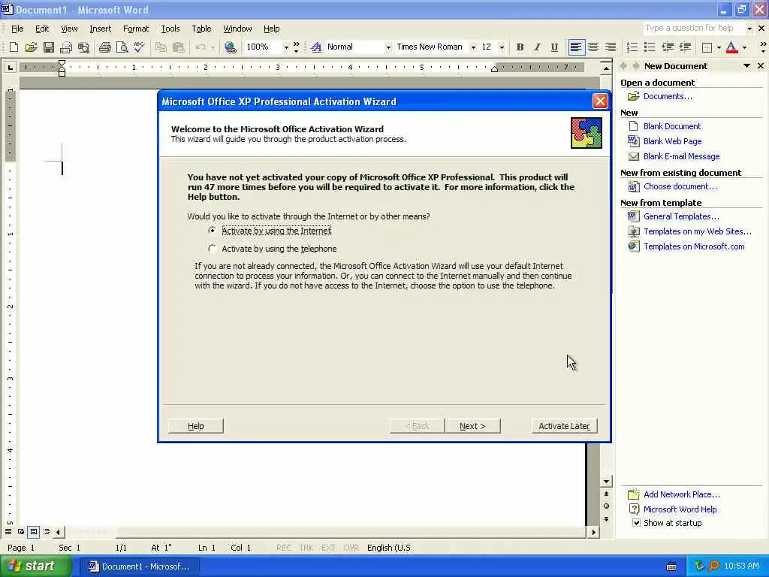Open the Zoom 100% dropdown
The width and height of the screenshot is (769, 577).
point(286,47)
